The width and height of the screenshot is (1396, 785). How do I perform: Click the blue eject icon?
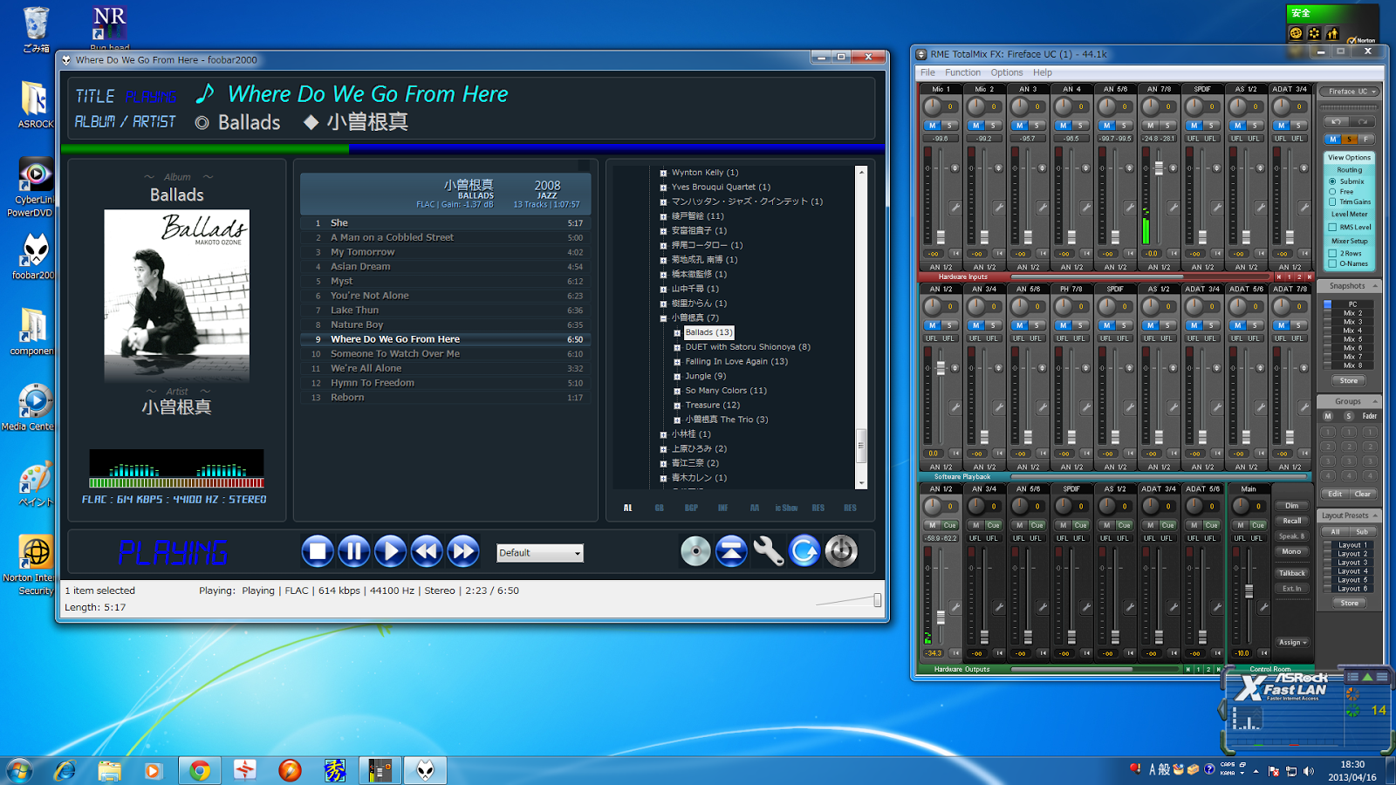point(731,551)
